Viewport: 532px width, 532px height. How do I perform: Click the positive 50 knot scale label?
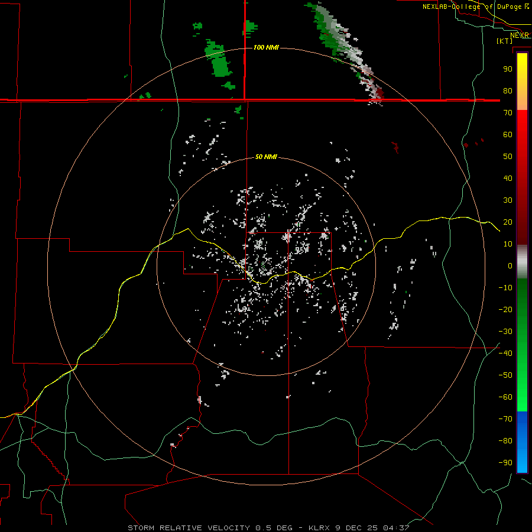click(x=508, y=157)
